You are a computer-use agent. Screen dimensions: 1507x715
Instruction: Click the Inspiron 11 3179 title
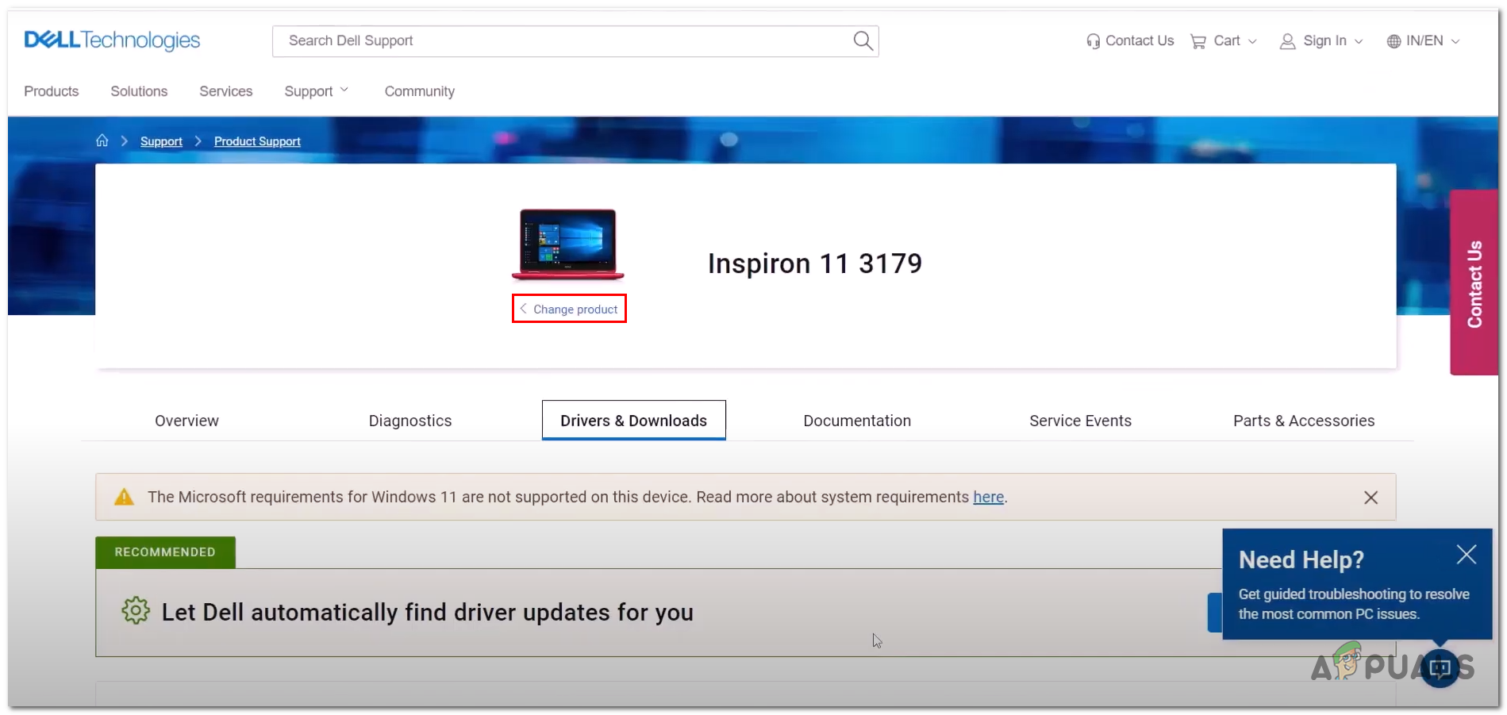click(815, 263)
